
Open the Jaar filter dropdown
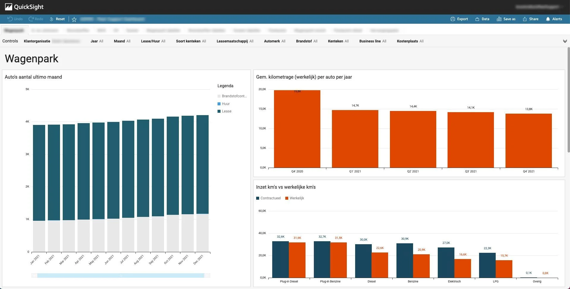[x=97, y=41]
